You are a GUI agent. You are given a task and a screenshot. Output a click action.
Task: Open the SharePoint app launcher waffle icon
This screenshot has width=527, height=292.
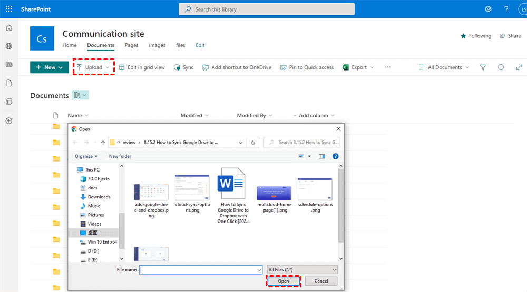(x=9, y=9)
